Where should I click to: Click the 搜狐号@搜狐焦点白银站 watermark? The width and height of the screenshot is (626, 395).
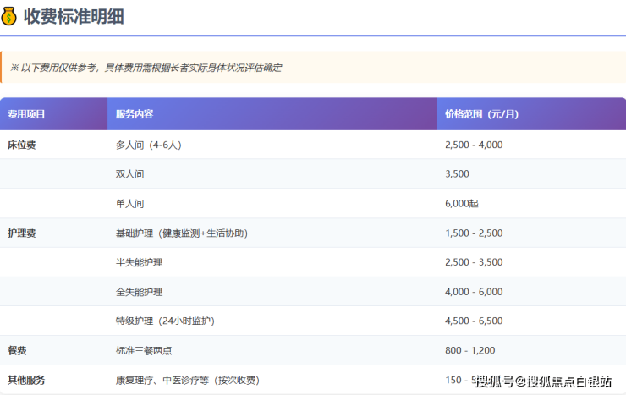(542, 381)
